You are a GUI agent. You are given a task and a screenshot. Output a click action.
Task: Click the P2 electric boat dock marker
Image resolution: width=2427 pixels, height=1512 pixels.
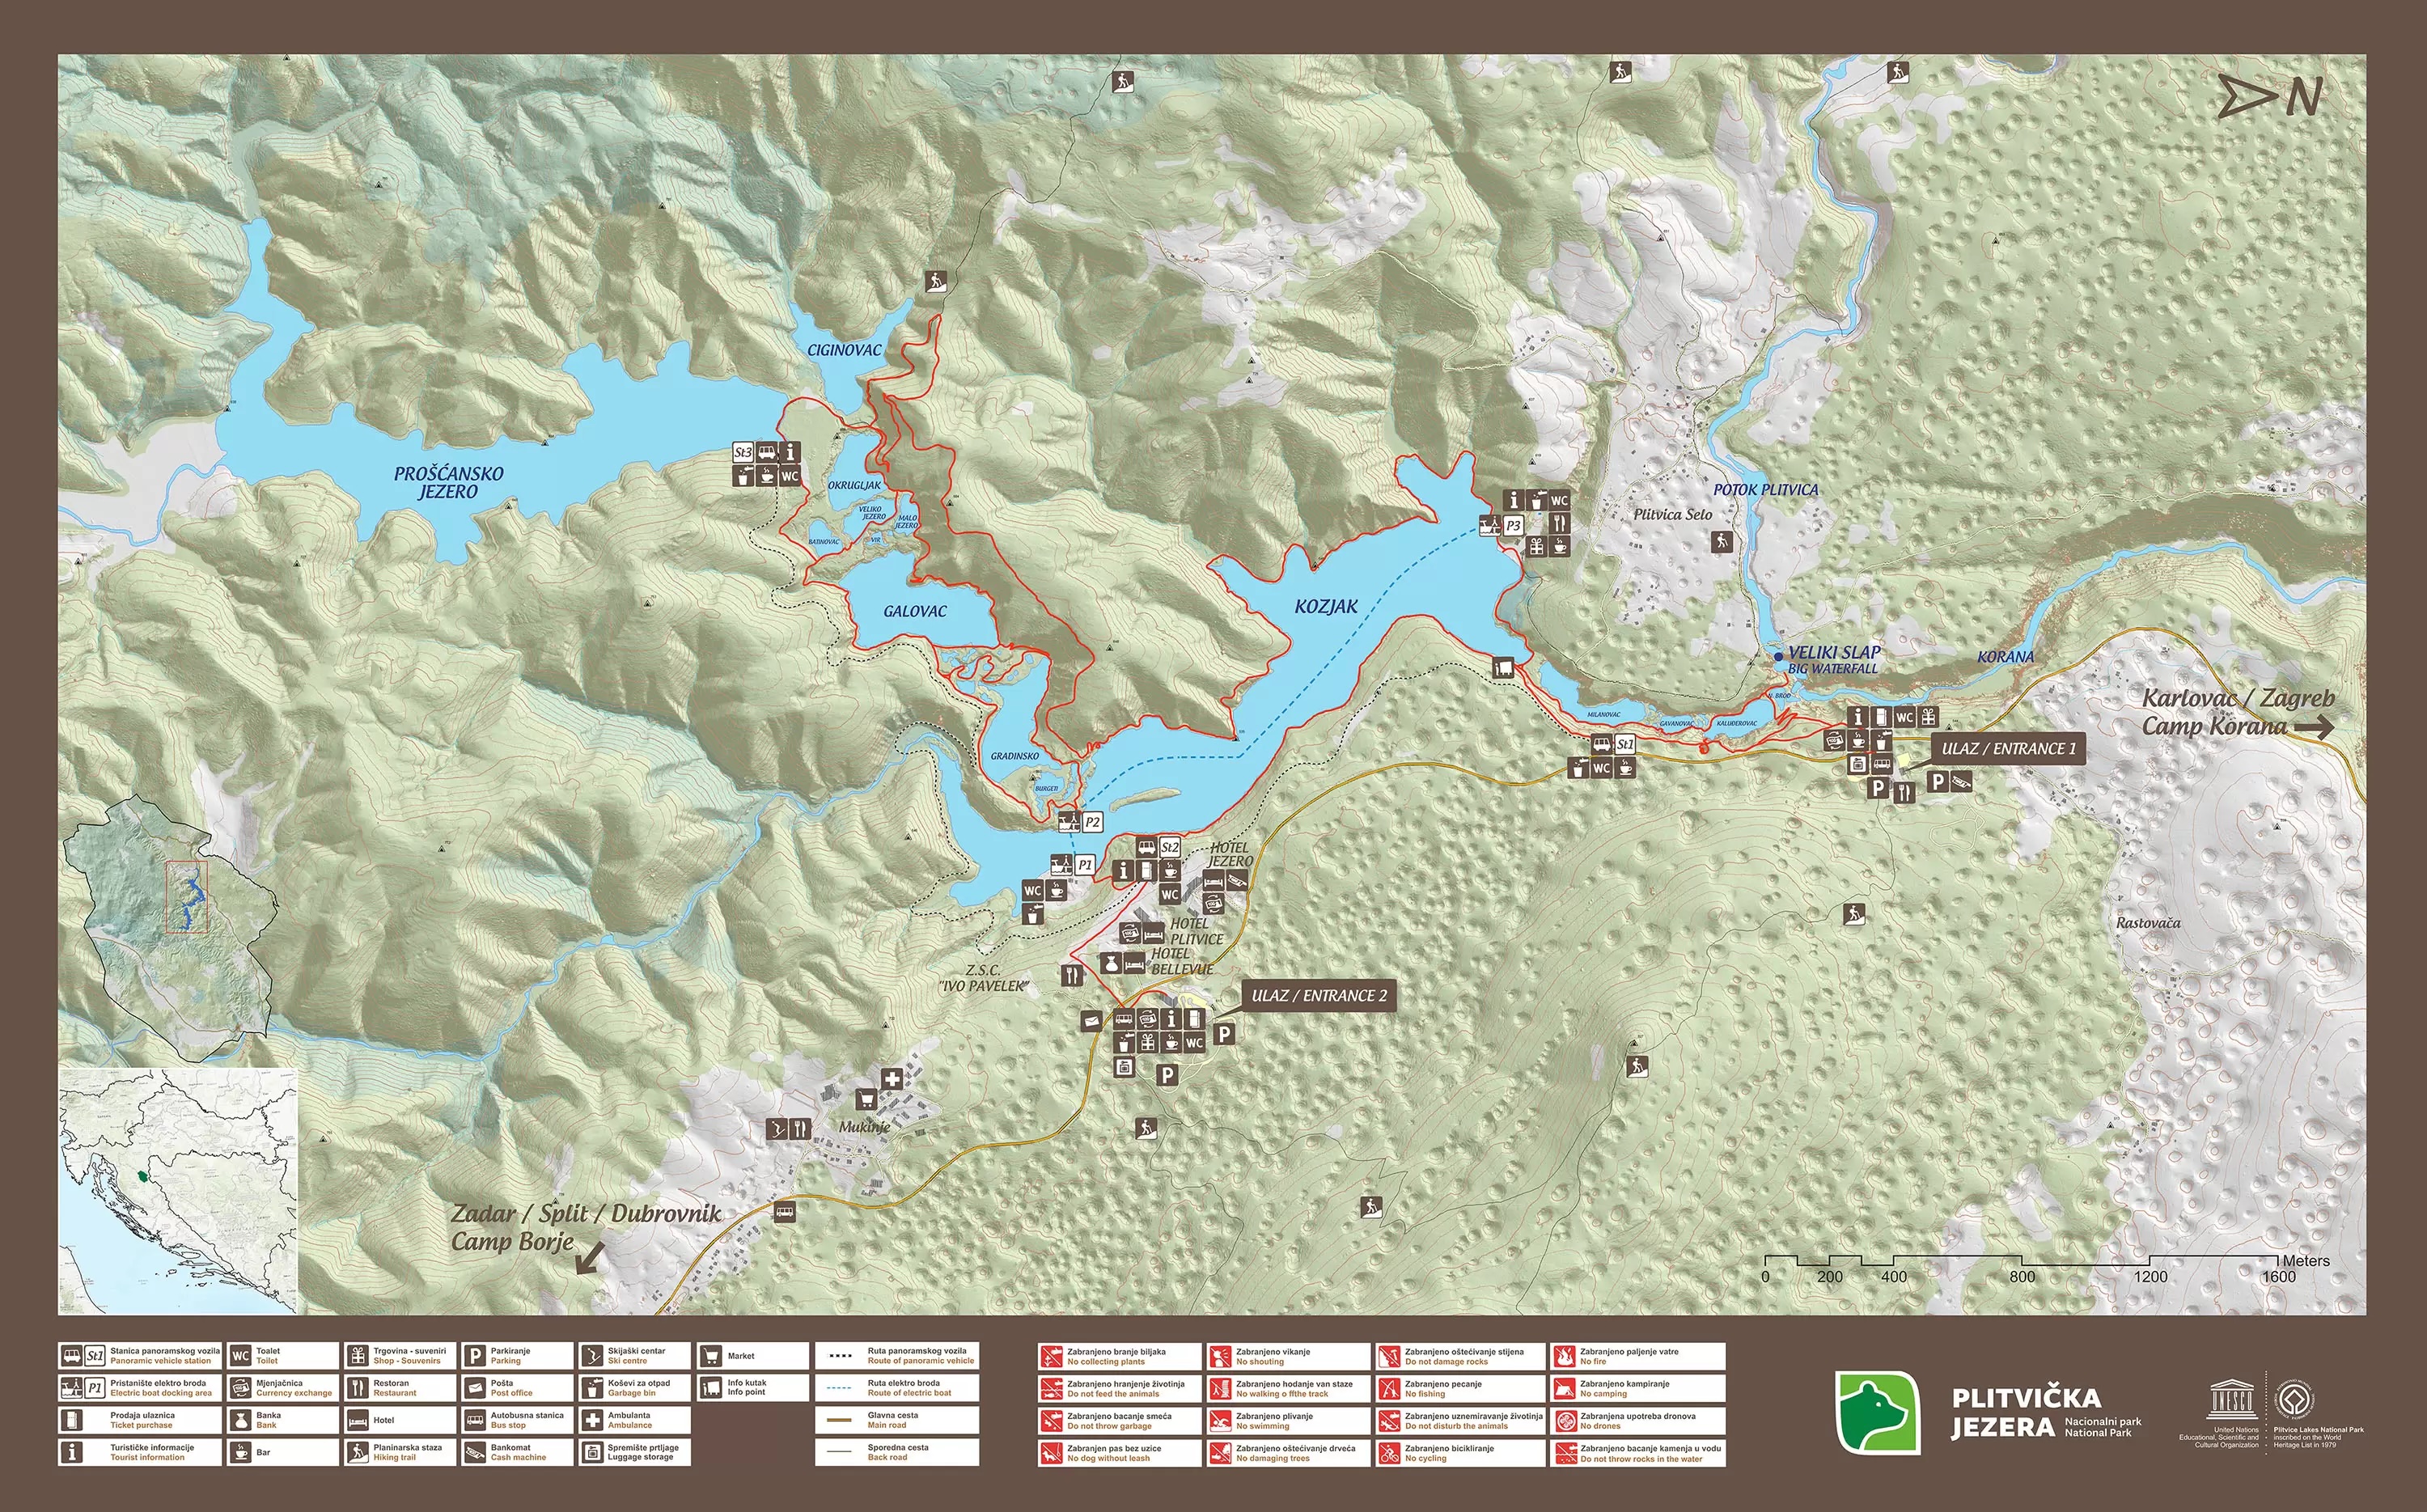click(1092, 822)
